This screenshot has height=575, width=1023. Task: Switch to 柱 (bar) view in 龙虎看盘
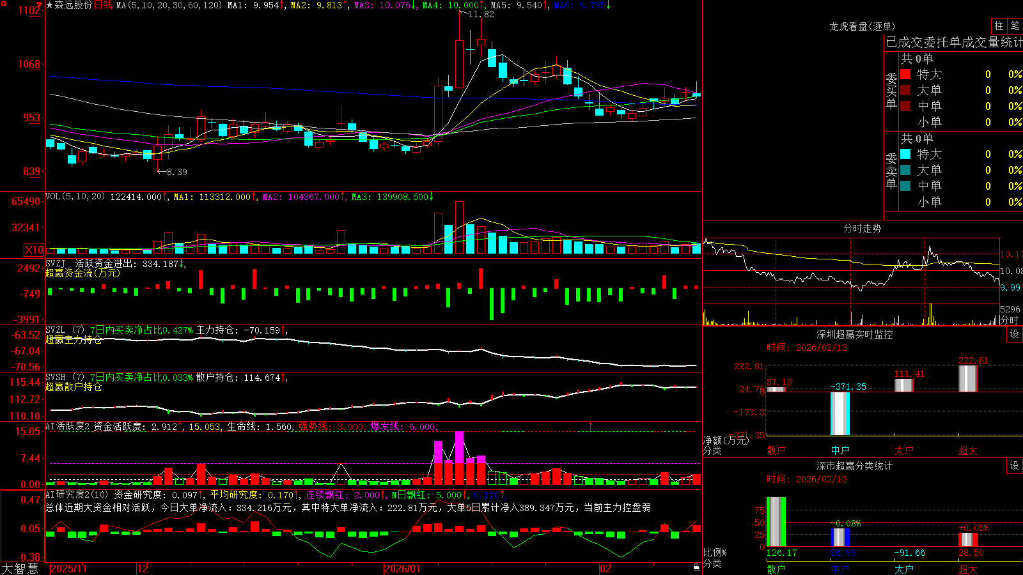999,26
